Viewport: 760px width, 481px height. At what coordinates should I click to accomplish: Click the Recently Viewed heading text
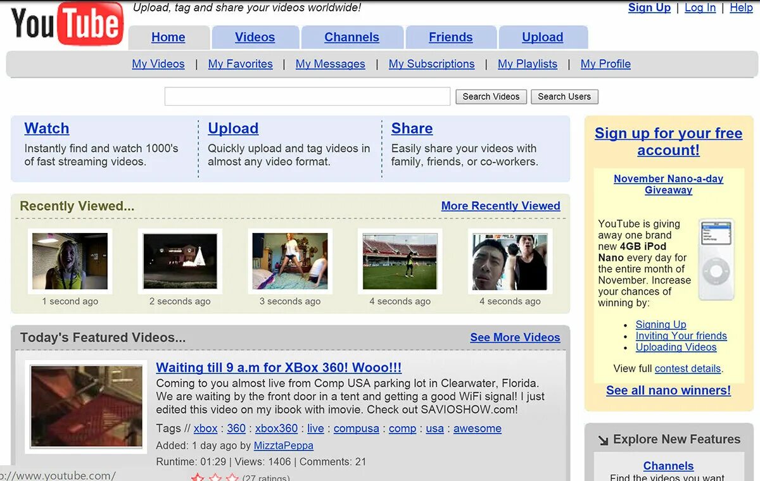[77, 206]
